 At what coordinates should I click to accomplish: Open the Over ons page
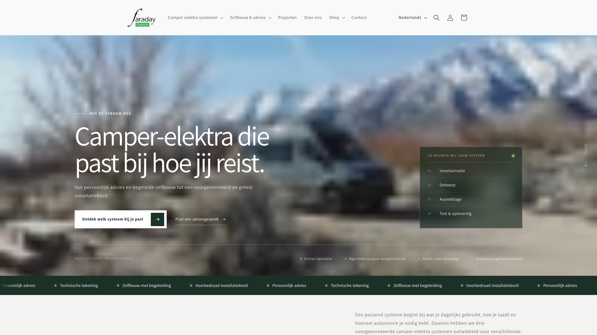pos(313,18)
